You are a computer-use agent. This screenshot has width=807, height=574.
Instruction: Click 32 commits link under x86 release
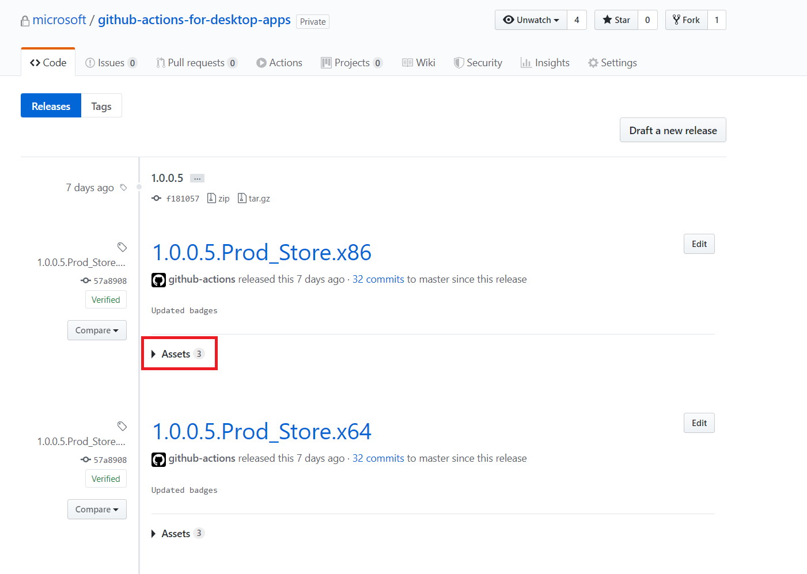pos(378,279)
